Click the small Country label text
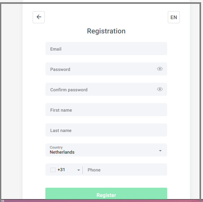 tap(56, 147)
